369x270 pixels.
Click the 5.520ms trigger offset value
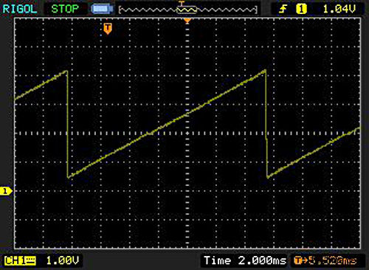(332, 260)
